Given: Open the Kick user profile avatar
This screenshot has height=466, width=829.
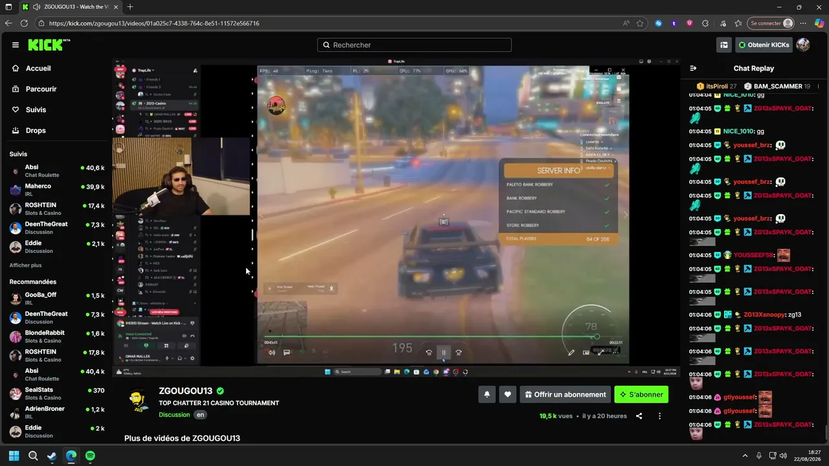Looking at the screenshot, I should tap(803, 45).
